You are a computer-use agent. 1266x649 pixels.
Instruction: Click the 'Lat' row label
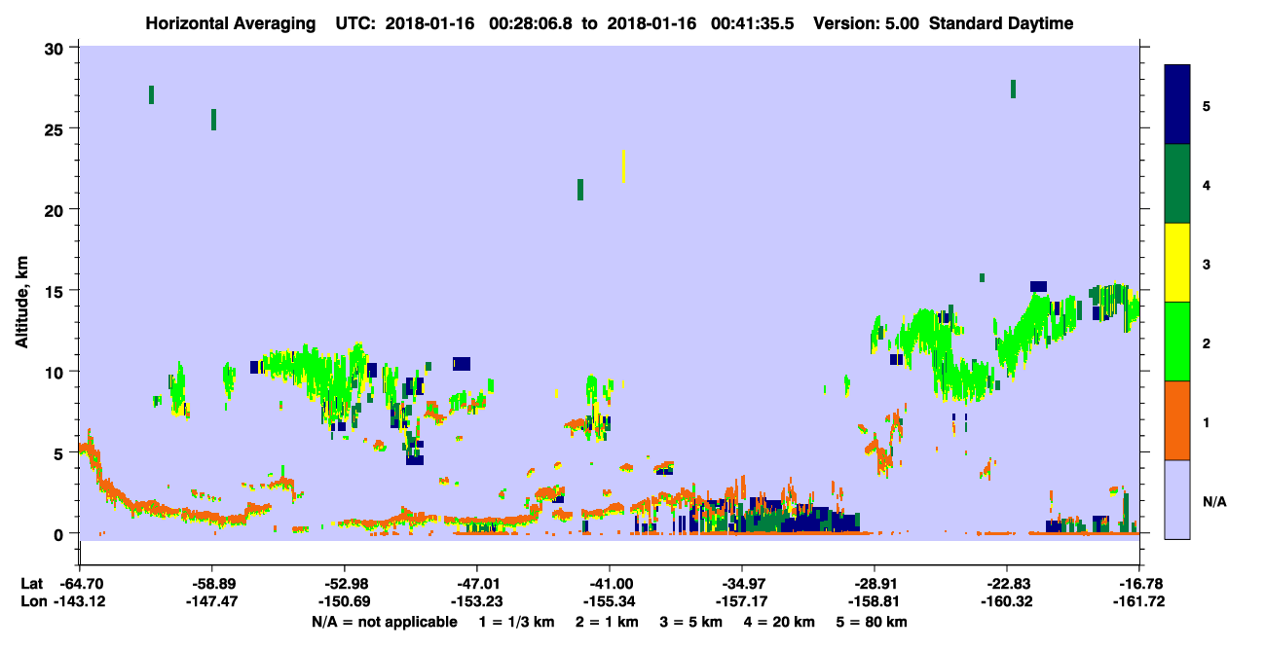pos(31,584)
